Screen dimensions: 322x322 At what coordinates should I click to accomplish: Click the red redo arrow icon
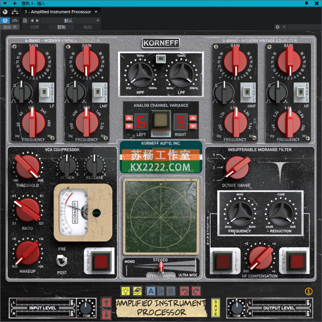pos(196,291)
